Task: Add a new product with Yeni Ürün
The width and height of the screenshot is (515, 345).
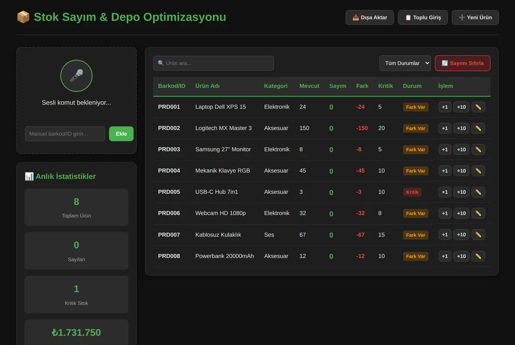Action: tap(475, 18)
